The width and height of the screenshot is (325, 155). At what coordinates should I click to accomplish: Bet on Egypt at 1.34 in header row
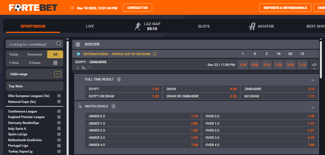click(x=243, y=65)
